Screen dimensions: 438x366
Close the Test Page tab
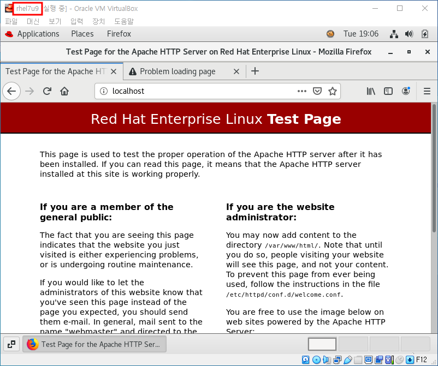[x=114, y=71]
